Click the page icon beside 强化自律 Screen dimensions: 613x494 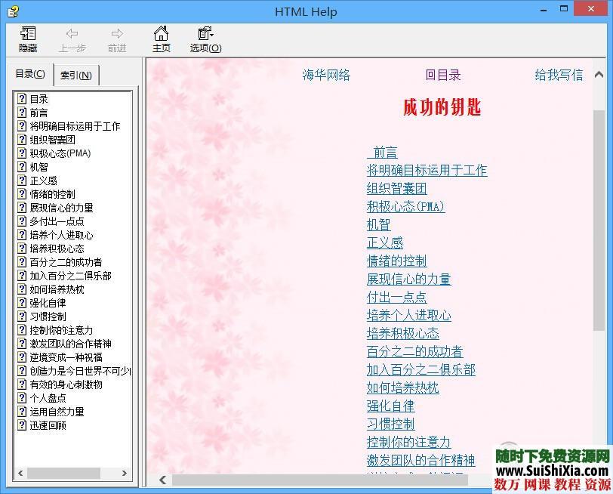22,303
